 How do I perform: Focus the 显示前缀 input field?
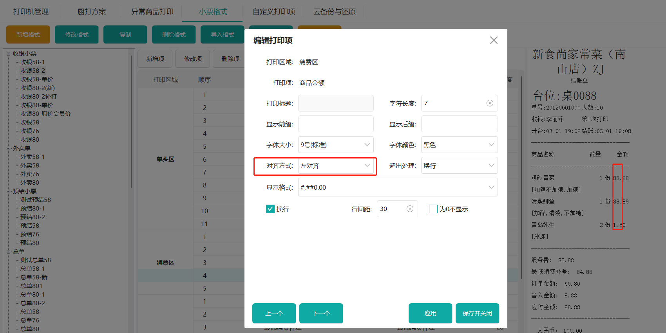point(336,124)
